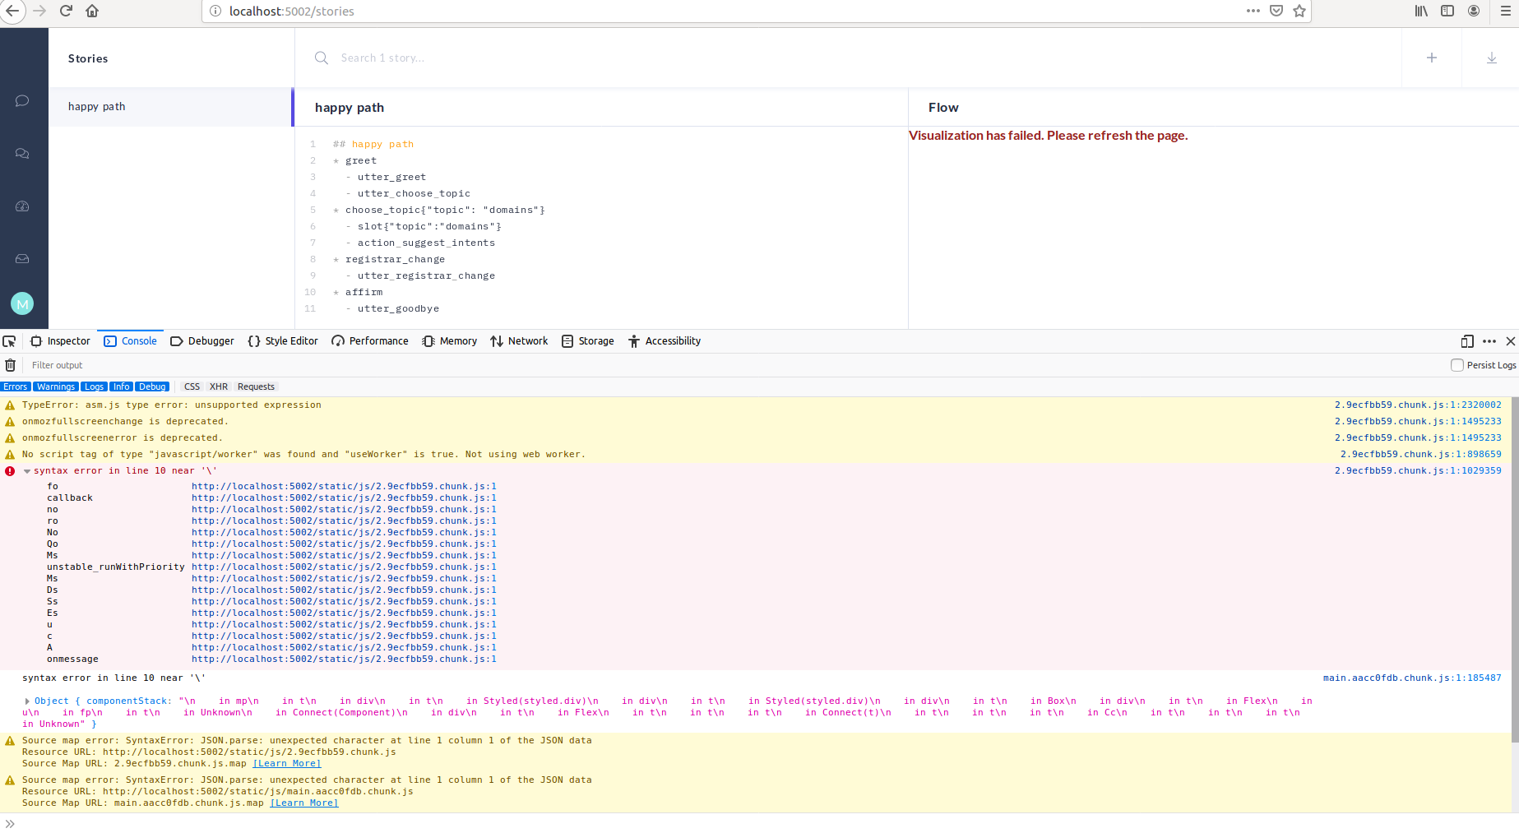This screenshot has height=833, width=1519.
Task: Enable the Persist Logs checkbox
Action: (x=1457, y=365)
